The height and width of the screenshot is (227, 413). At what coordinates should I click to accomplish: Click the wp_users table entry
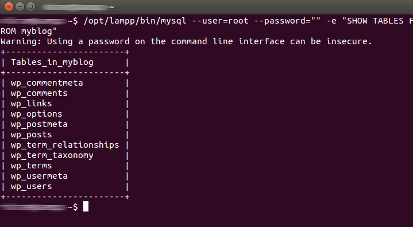(32, 186)
